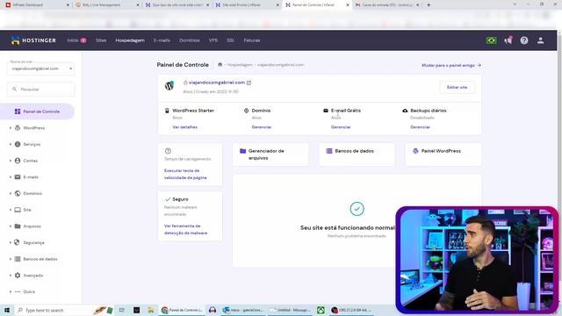Click the Segurança shield icon in sidebar
The width and height of the screenshot is (562, 316).
pos(18,242)
